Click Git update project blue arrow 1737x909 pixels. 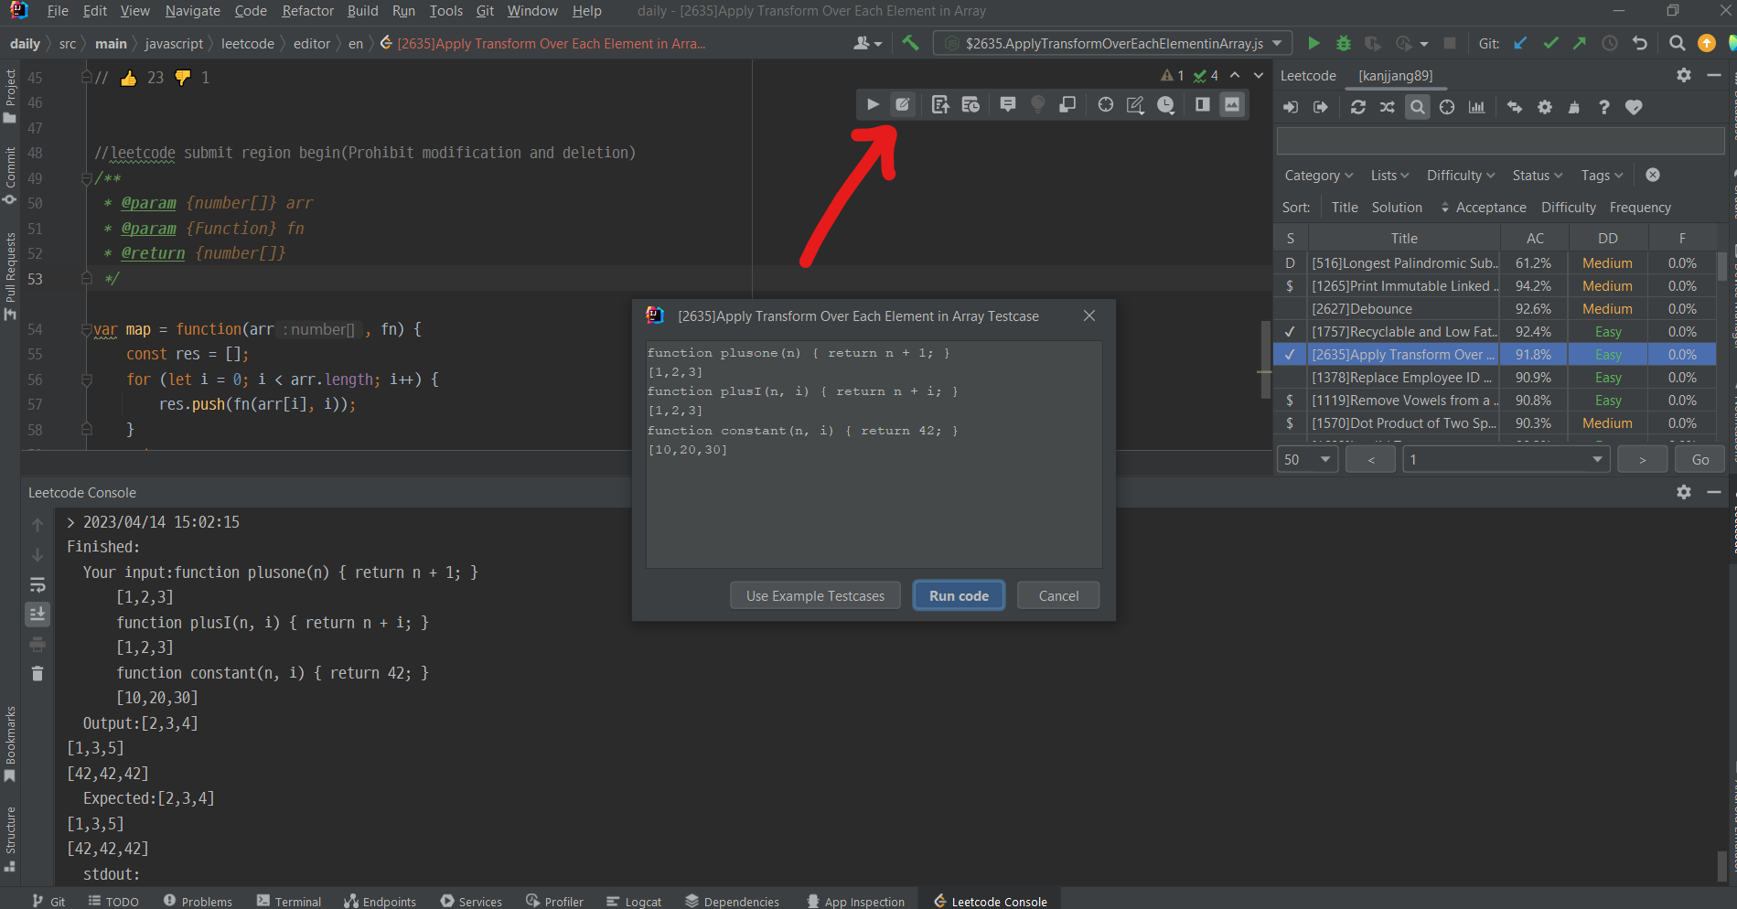click(x=1520, y=43)
